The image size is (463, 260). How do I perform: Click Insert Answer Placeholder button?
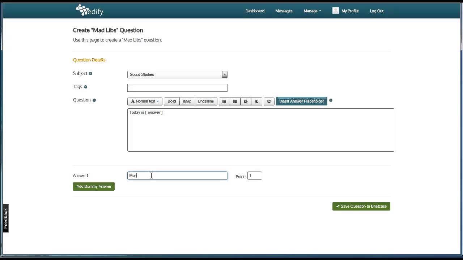(302, 101)
